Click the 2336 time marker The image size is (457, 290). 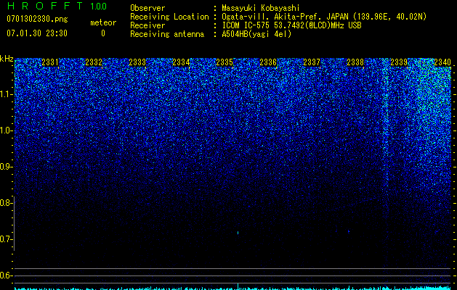click(268, 62)
